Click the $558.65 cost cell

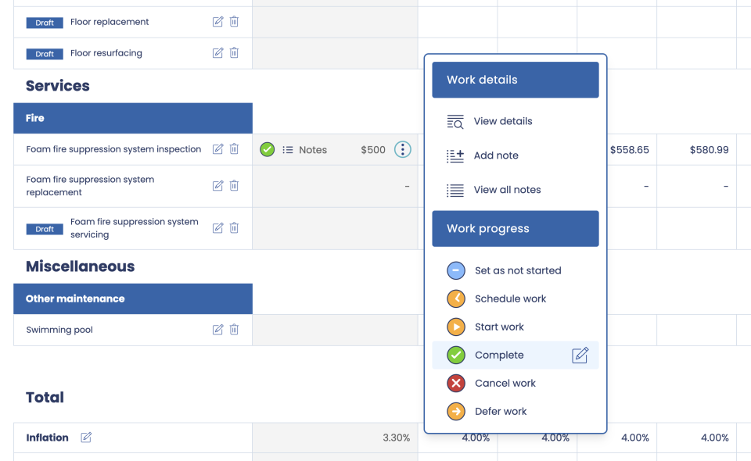tap(629, 150)
